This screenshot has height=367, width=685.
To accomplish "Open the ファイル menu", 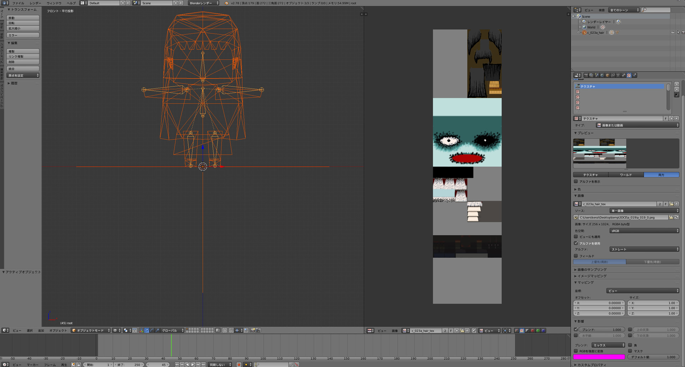I will coord(18,3).
